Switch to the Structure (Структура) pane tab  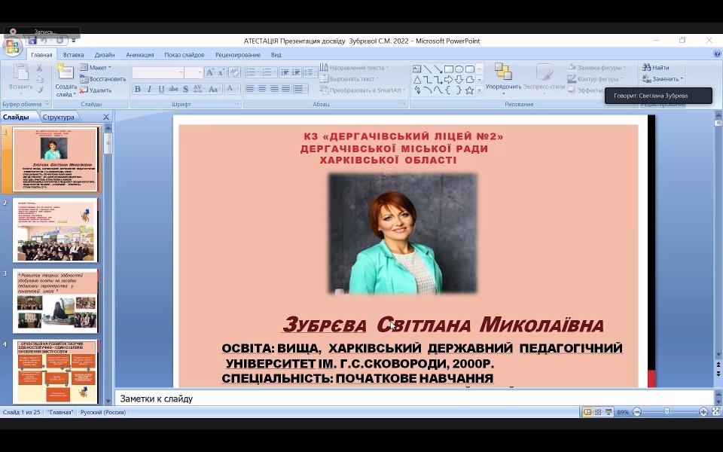point(58,117)
